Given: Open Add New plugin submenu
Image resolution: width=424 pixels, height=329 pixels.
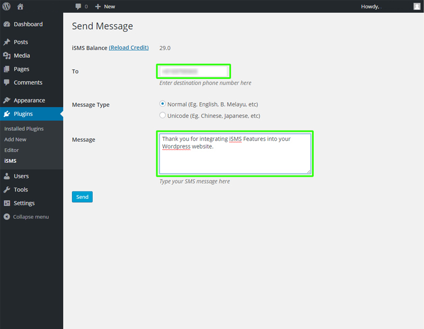Looking at the screenshot, I should pyautogui.click(x=15, y=140).
